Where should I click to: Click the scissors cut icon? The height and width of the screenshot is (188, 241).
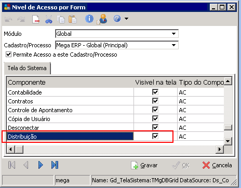tap(49, 19)
